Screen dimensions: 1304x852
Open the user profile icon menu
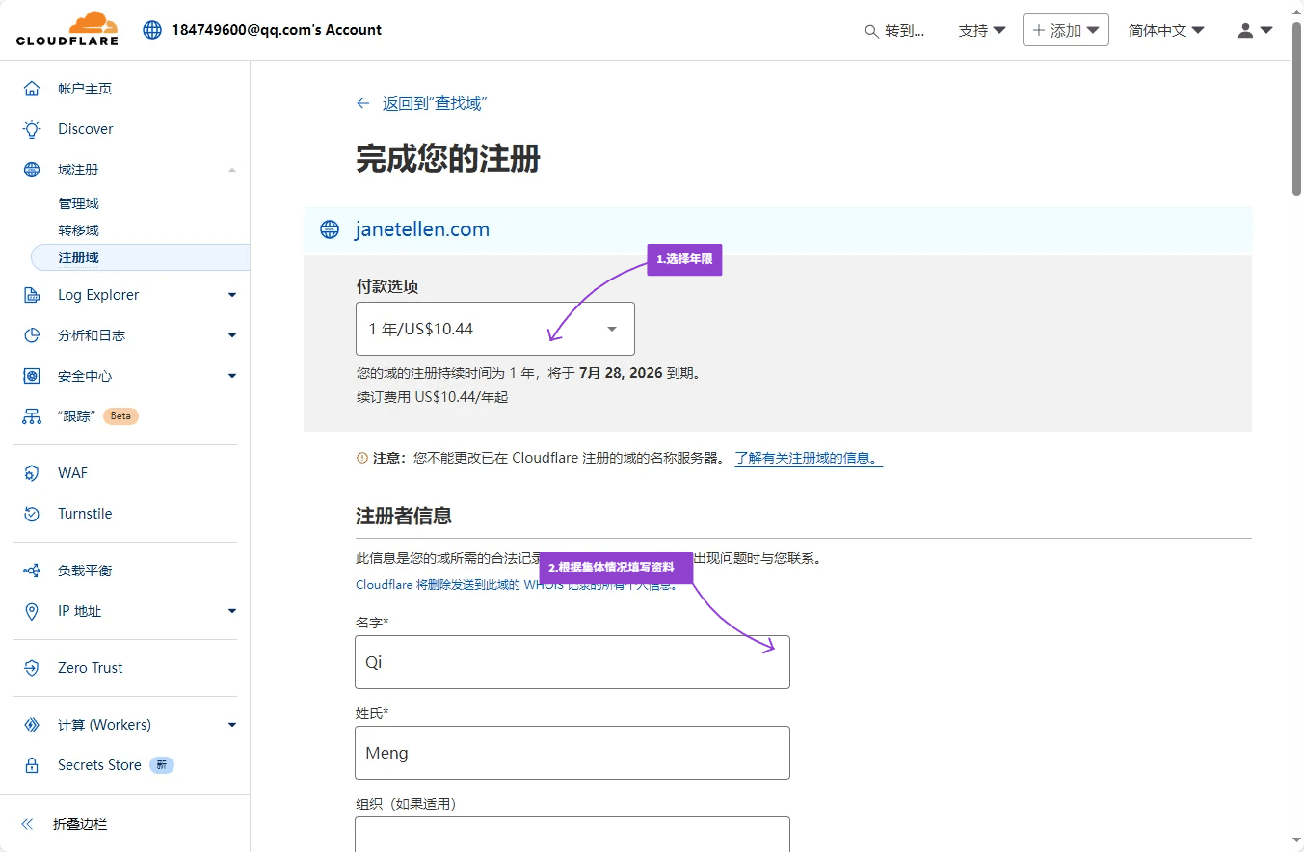pos(1254,30)
